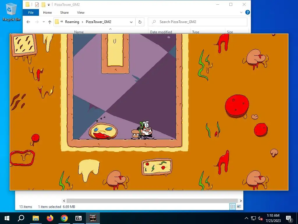This screenshot has width=298, height=224.
Task: Open the Share ribbon tab
Action: pos(64,13)
